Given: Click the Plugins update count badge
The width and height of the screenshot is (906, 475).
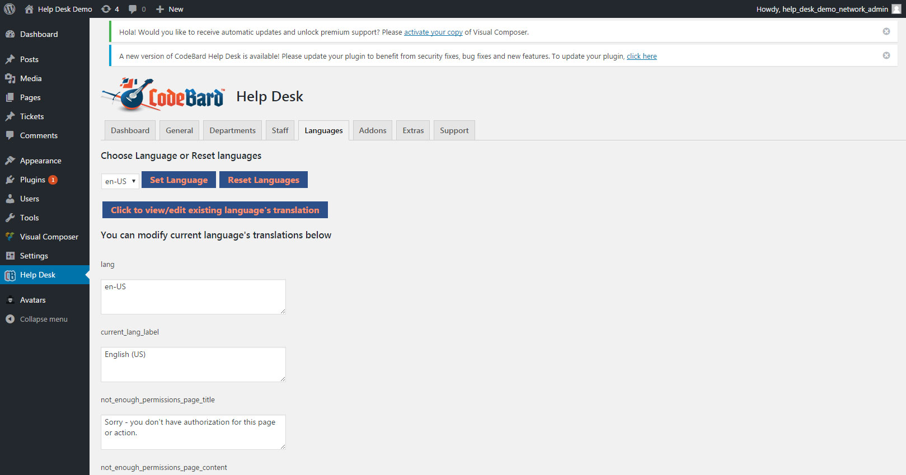Looking at the screenshot, I should pos(53,180).
